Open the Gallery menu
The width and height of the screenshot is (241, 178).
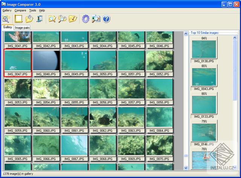tap(7, 11)
